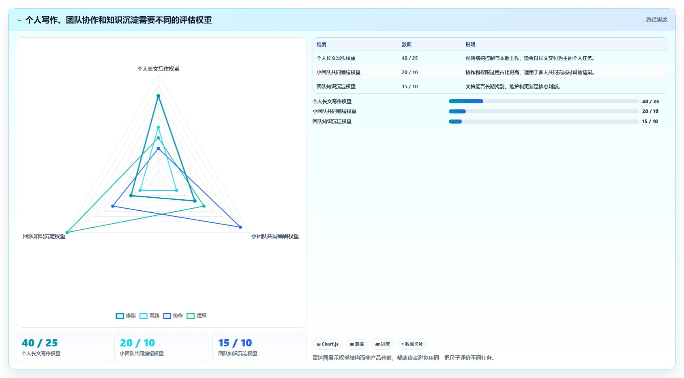Open the 20 / 10 stat card
The width and height of the screenshot is (684, 378).
coord(161,347)
